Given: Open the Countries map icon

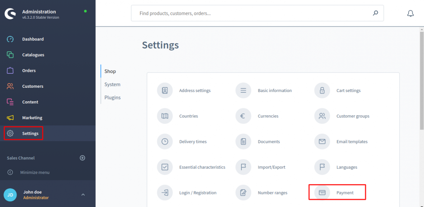Looking at the screenshot, I should pos(165,116).
